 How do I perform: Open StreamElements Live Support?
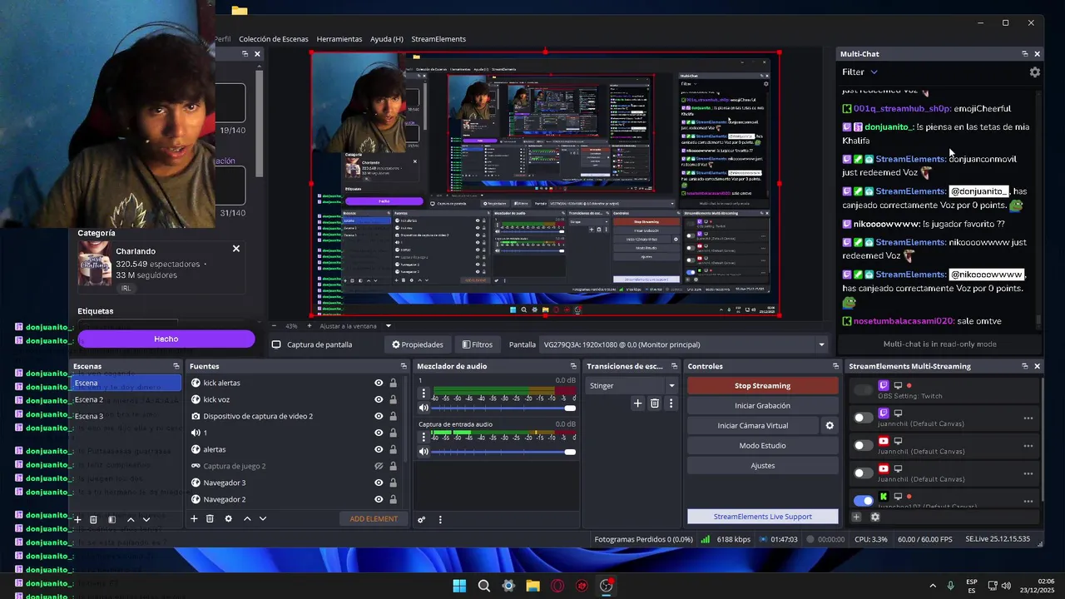point(763,517)
